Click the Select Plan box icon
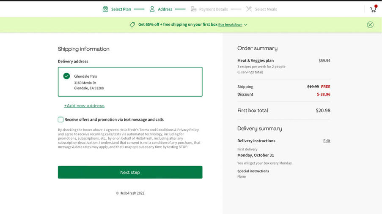Image resolution: width=382 pixels, height=214 pixels. click(105, 9)
